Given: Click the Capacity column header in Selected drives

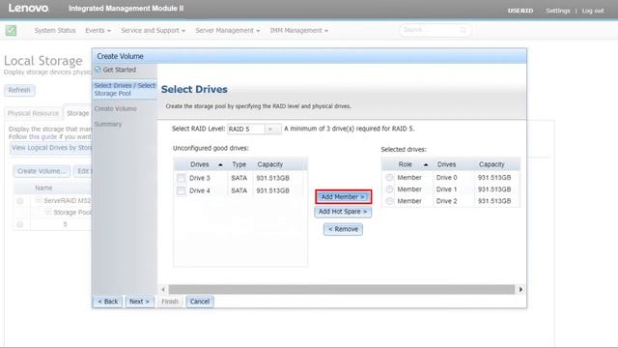Looking at the screenshot, I should click(x=492, y=164).
